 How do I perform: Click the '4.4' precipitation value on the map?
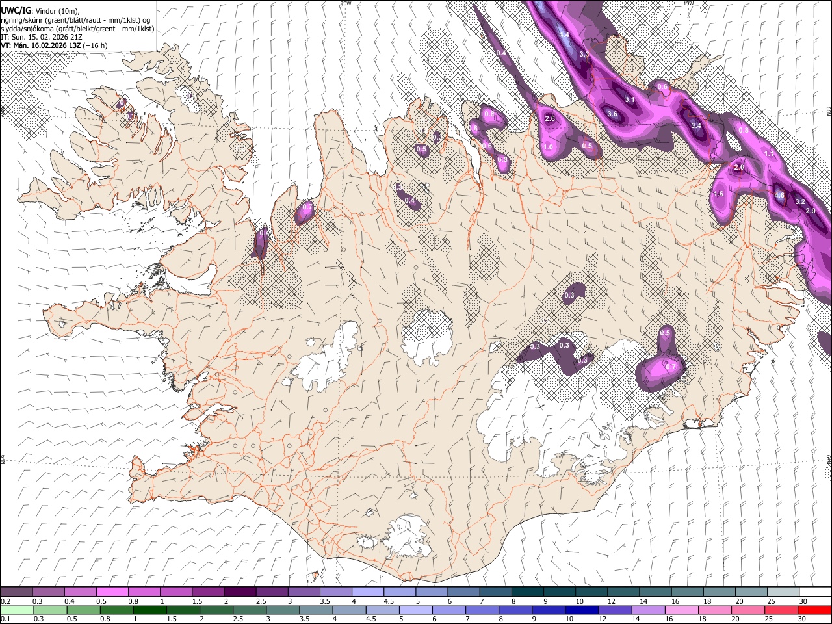pyautogui.click(x=564, y=34)
